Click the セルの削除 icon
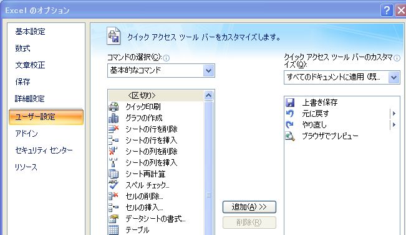Screen dimensions: 406x235 coord(114,196)
